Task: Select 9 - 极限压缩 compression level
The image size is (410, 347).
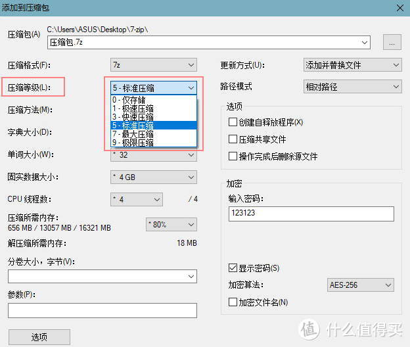Action: (154, 143)
